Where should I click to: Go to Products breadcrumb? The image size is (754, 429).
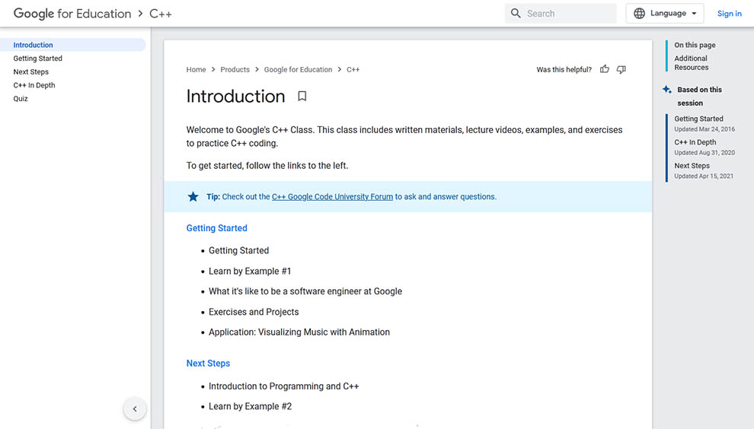coord(235,70)
